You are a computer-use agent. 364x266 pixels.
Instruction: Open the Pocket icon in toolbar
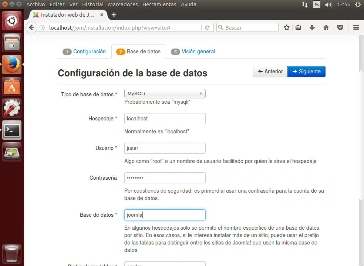pos(340,28)
